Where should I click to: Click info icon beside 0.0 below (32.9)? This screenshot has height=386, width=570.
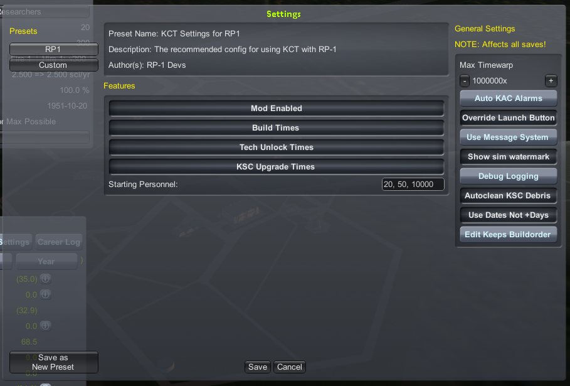point(45,326)
